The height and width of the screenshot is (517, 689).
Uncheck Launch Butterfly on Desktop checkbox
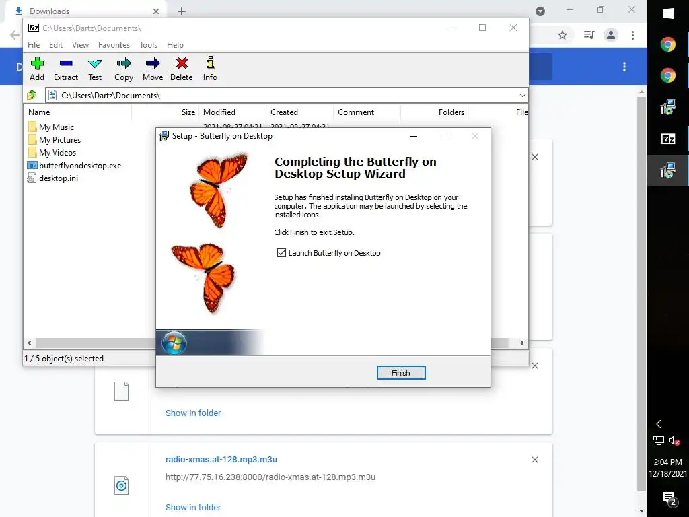(x=282, y=253)
